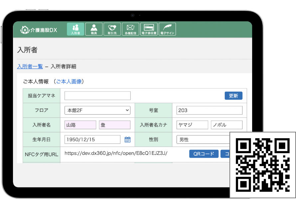Image resolution: width=296 pixels, height=208 pixels.
Task: Click the birth date field 1950/12/15
Action: pyautogui.click(x=92, y=140)
